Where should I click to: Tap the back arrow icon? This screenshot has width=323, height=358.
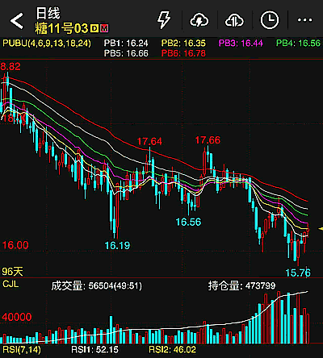click(17, 21)
